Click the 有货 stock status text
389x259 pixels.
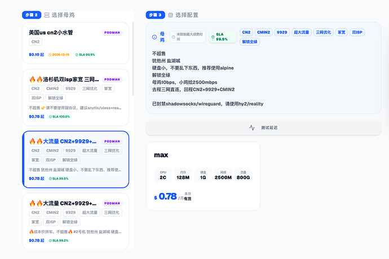click(x=188, y=199)
